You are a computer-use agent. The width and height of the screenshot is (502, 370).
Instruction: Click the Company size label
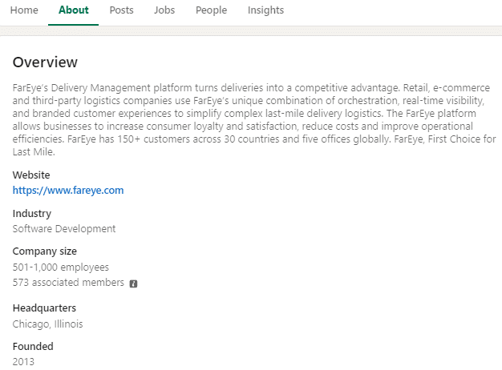[45, 251]
